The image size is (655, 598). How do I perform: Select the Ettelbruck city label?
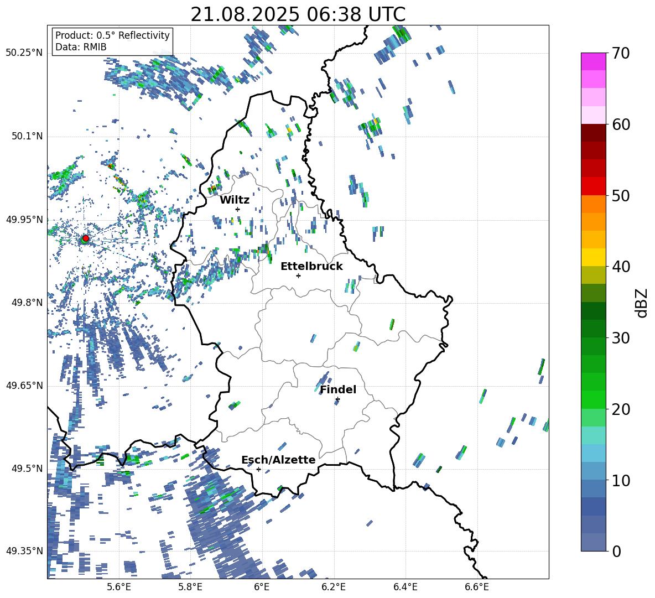click(x=311, y=267)
